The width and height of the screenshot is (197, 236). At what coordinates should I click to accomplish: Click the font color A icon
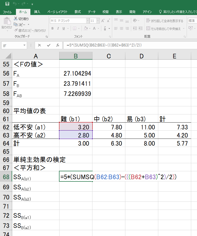click(94, 28)
